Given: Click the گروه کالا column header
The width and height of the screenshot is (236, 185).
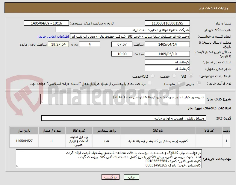Looking at the screenshot, I should click(x=79, y=131).
